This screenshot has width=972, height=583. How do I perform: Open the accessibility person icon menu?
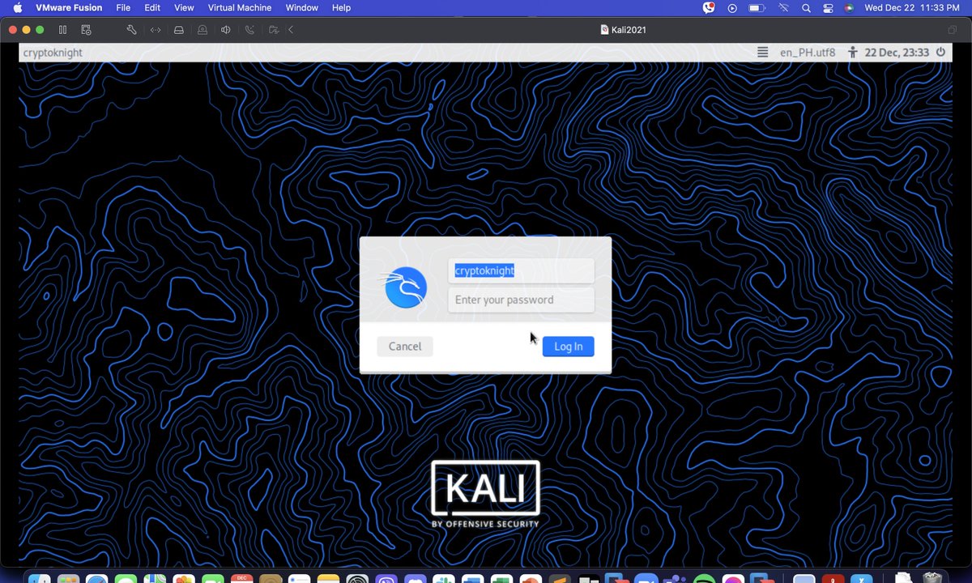(852, 52)
